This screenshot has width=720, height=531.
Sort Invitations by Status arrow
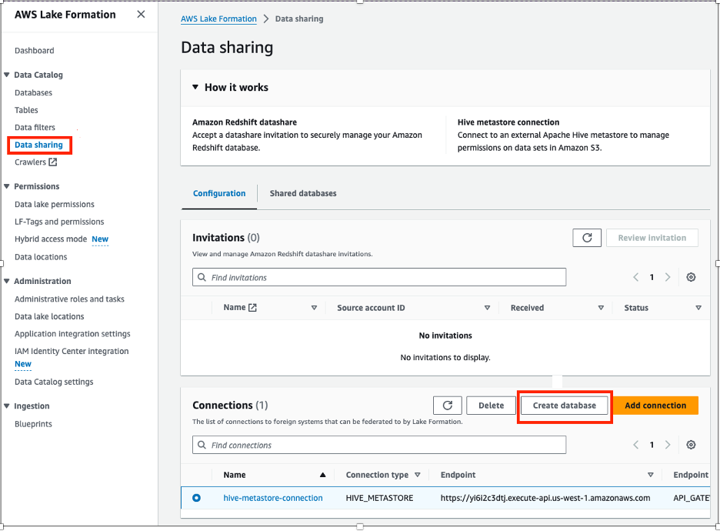point(698,308)
